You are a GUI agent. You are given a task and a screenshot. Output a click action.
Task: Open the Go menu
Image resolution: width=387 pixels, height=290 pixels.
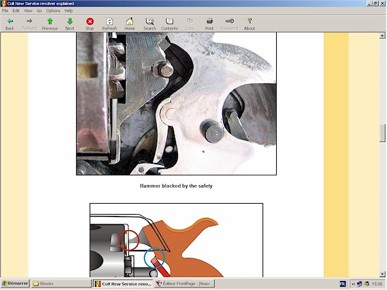pos(39,10)
